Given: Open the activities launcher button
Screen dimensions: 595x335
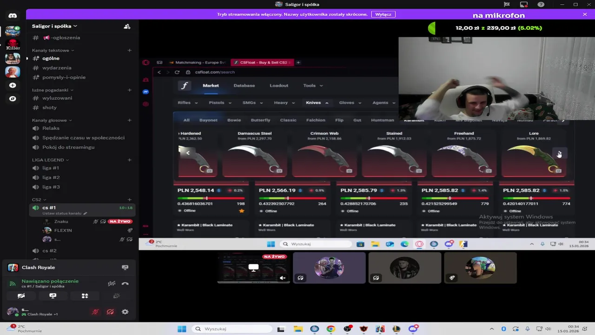Looking at the screenshot, I should coord(85,296).
